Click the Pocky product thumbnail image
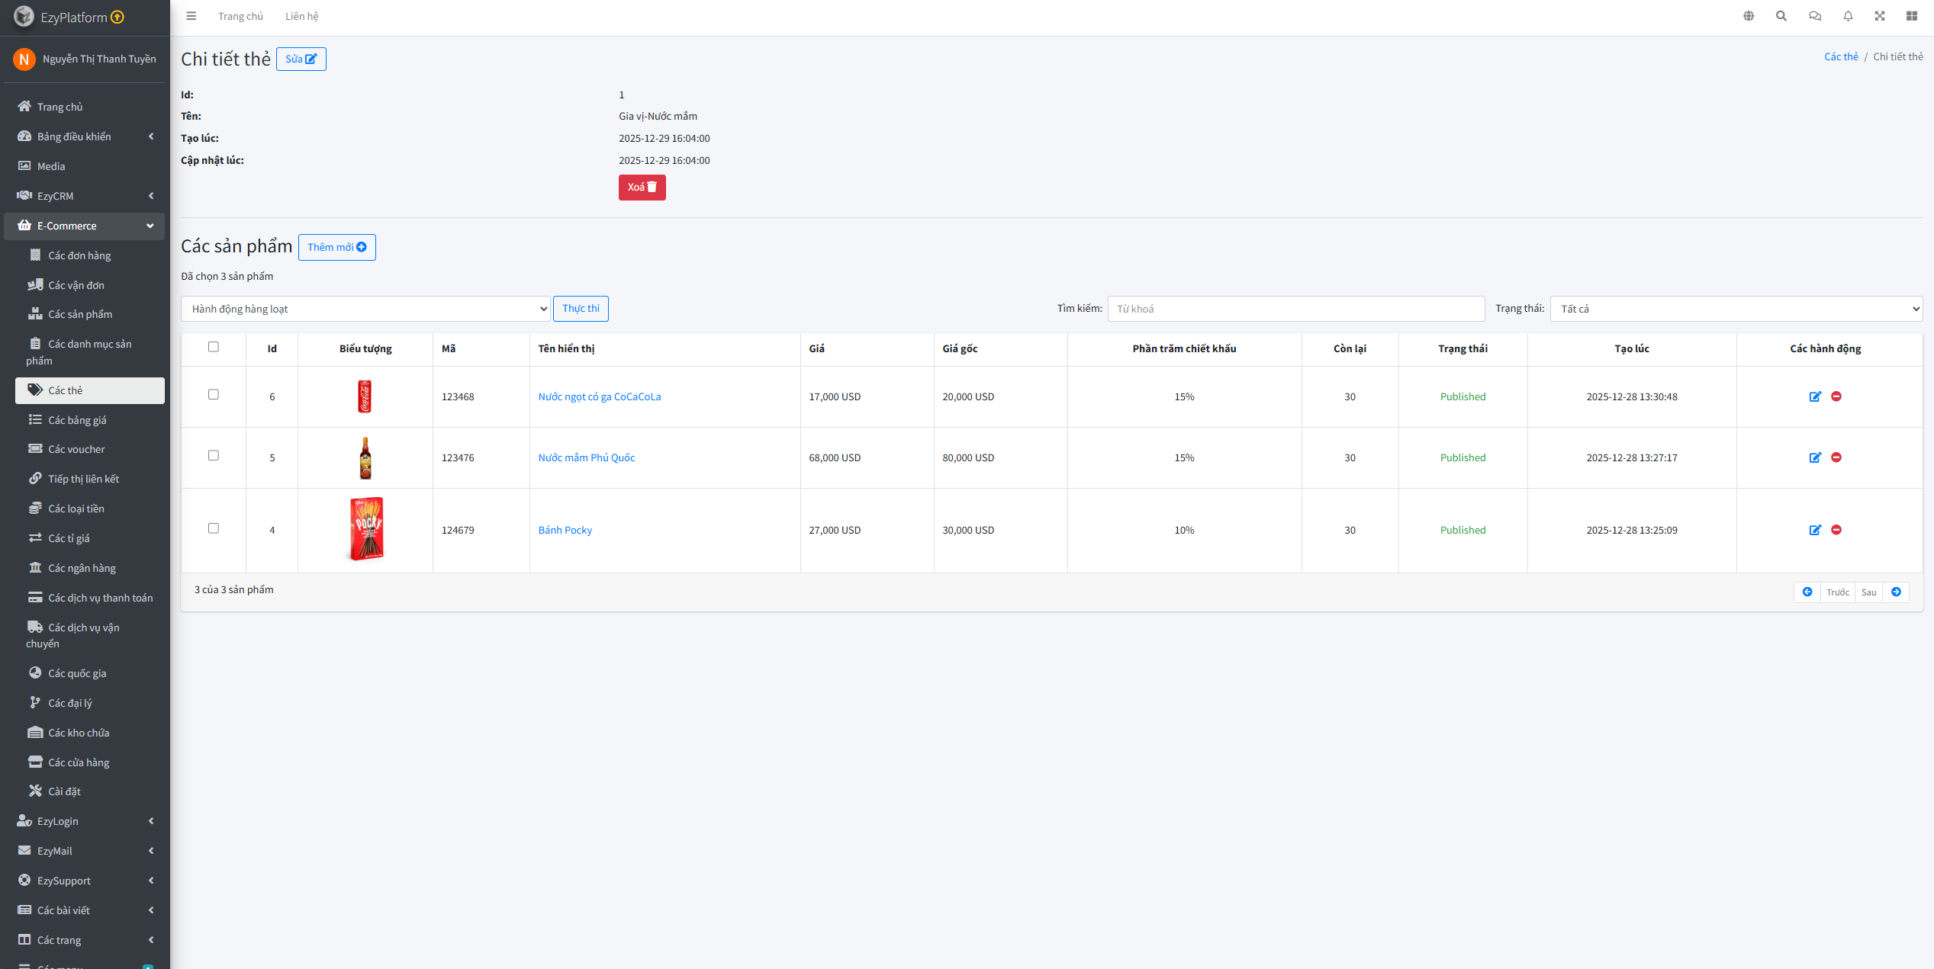 click(x=366, y=529)
